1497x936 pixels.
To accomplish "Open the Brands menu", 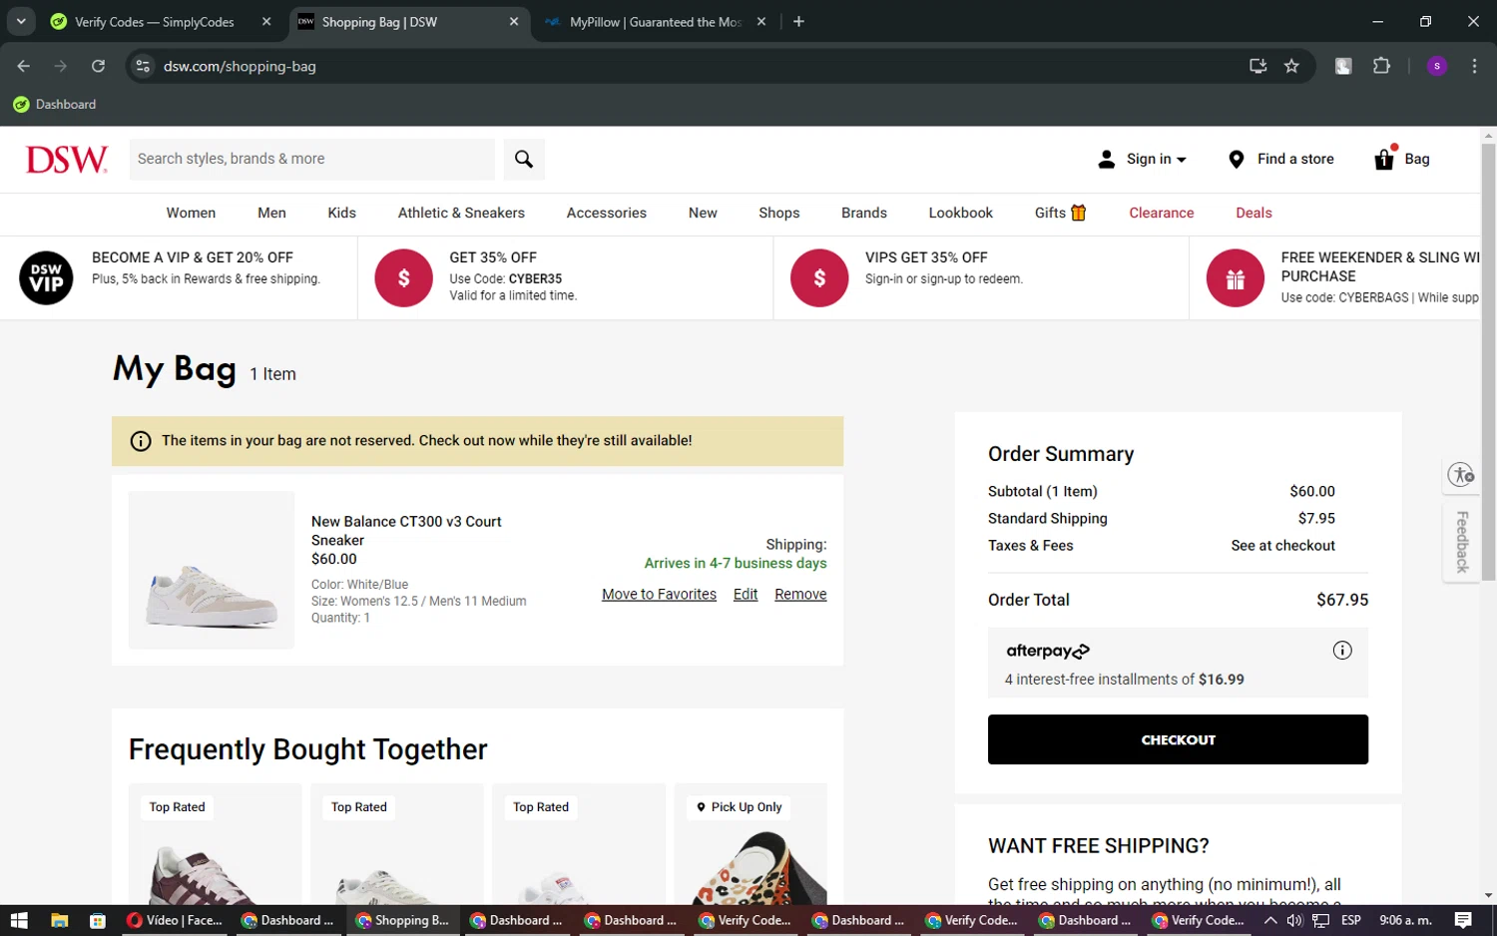I will (864, 214).
